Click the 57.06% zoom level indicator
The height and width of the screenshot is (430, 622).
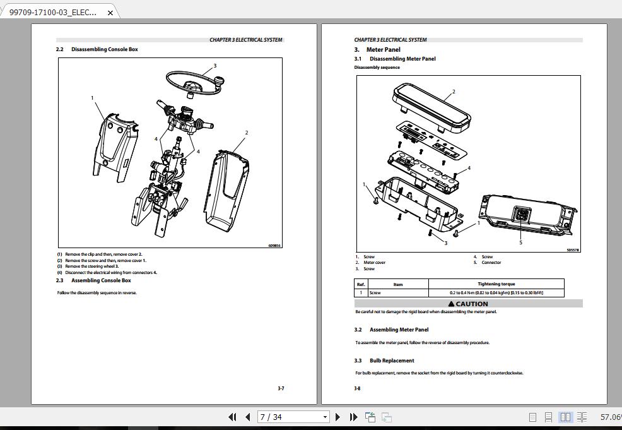[607, 417]
